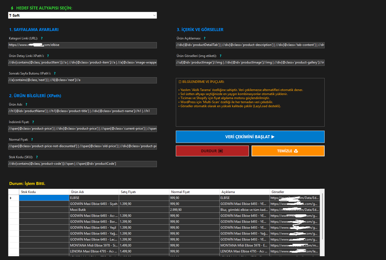Select the ELBİSE cell in Ürün Adı column
Viewport: 386px width, 260px height.
[x=94, y=198]
